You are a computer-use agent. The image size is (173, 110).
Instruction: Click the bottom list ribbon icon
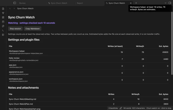(3, 35)
